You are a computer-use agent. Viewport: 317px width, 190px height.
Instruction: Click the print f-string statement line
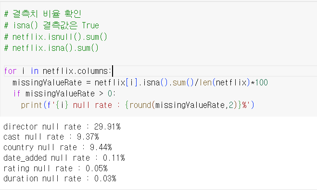coord(138,105)
